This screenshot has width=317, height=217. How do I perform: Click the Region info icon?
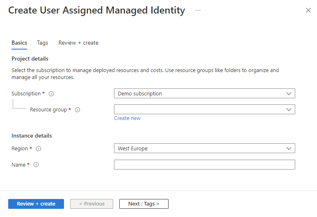(x=39, y=149)
